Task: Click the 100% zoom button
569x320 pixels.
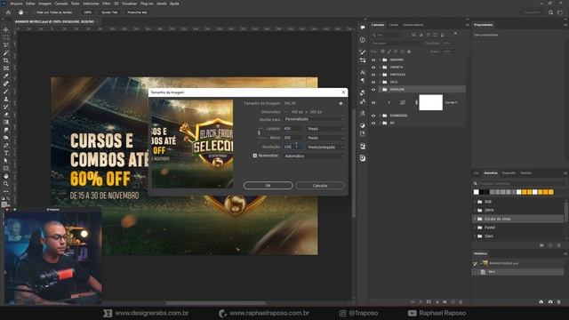Action: [88, 12]
